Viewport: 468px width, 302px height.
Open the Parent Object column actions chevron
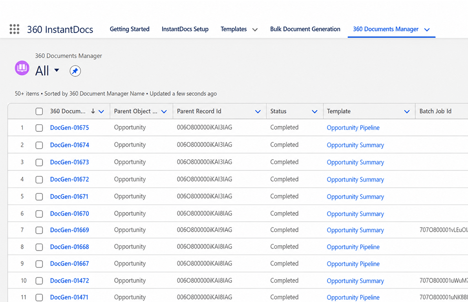(x=164, y=111)
